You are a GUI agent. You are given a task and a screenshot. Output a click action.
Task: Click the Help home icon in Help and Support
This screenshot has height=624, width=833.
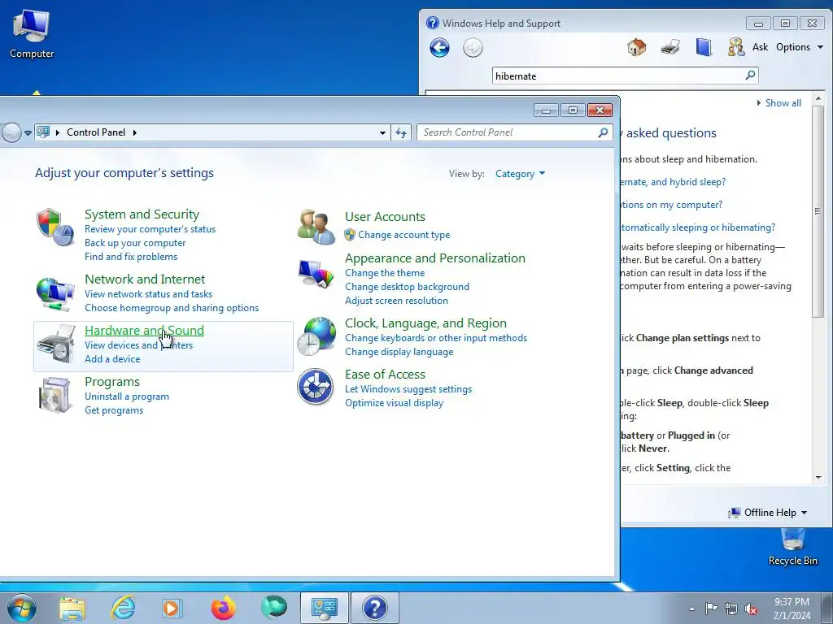point(636,47)
